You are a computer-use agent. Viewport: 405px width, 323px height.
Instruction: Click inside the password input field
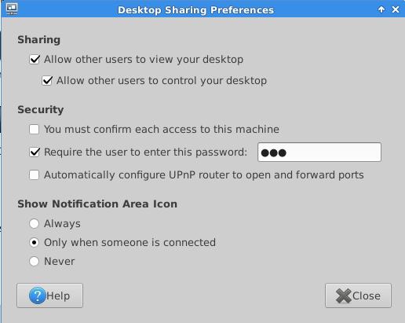click(319, 152)
